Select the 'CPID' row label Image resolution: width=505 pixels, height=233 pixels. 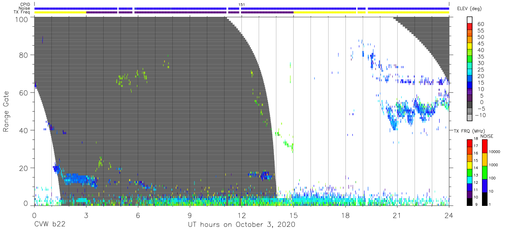coord(24,5)
